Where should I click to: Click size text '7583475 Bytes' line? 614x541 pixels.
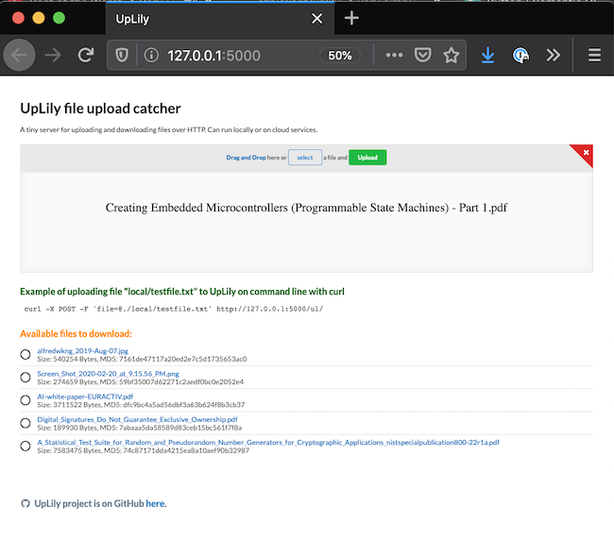(144, 450)
